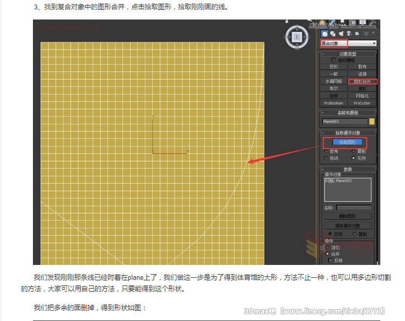405x321 pixels.
Task: Click the blue 拾取图形 button
Action: pyautogui.click(x=347, y=142)
